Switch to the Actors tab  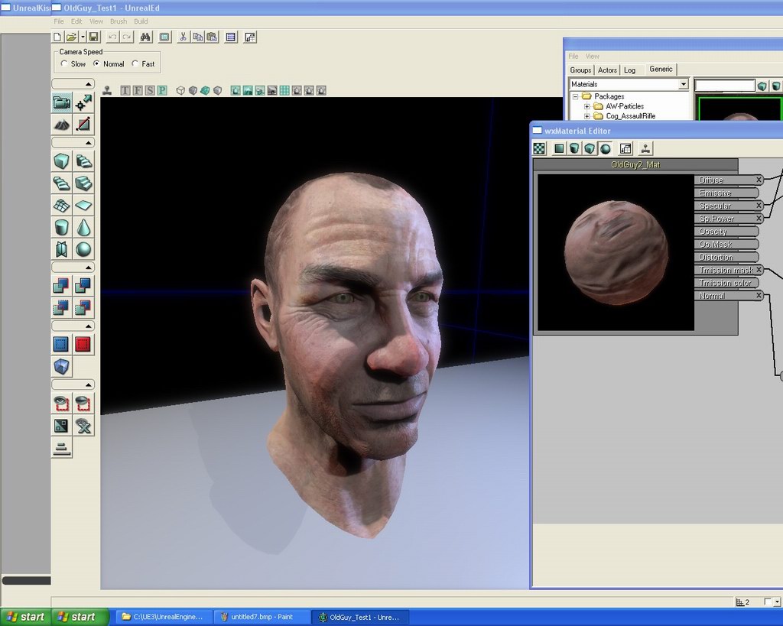(x=607, y=70)
